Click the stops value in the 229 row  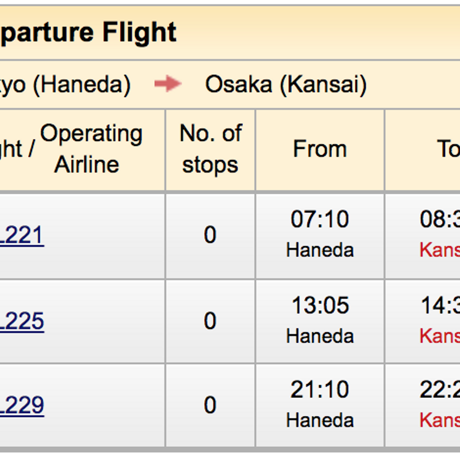click(210, 405)
